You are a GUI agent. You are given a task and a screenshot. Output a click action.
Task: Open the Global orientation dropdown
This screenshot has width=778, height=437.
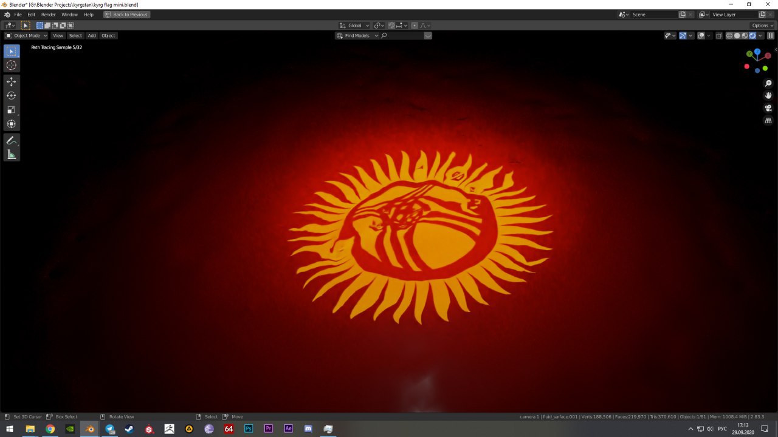click(x=354, y=25)
